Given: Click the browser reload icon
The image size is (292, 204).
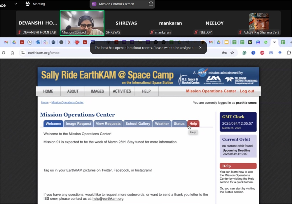Looking at the screenshot, I should pyautogui.click(x=4, y=53).
